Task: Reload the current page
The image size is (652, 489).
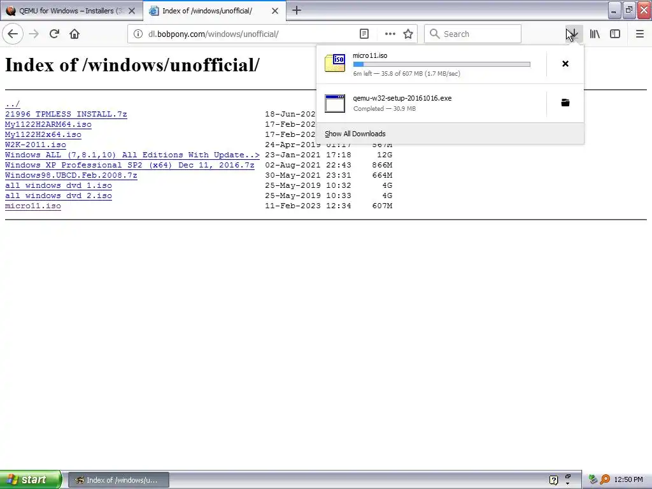Action: point(54,34)
